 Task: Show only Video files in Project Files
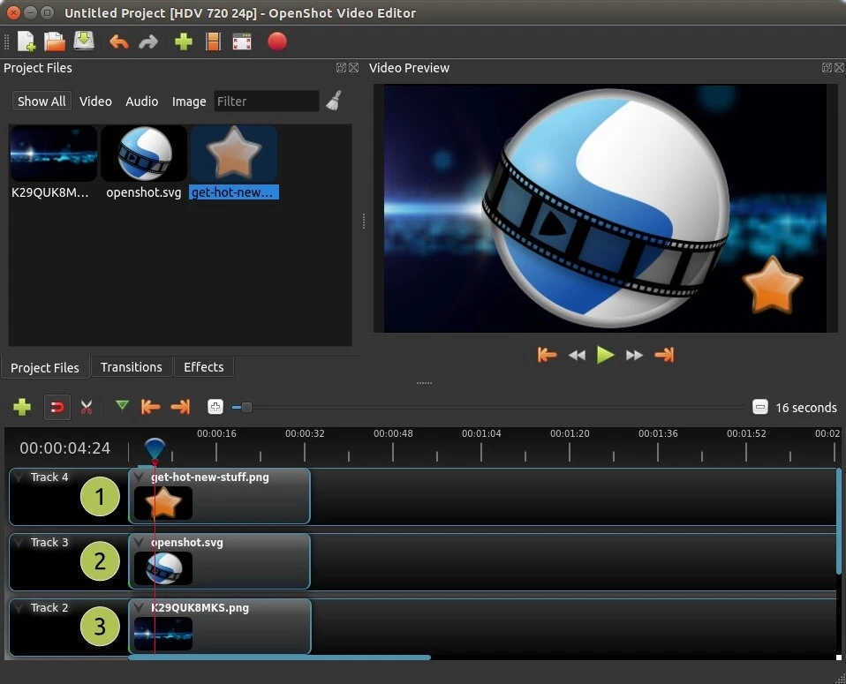(95, 101)
